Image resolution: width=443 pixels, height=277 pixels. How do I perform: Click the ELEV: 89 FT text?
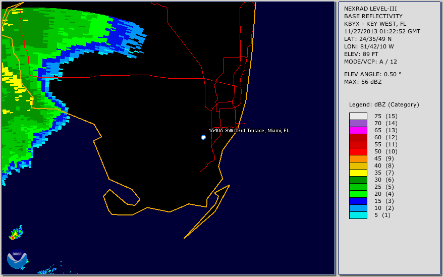point(361,54)
